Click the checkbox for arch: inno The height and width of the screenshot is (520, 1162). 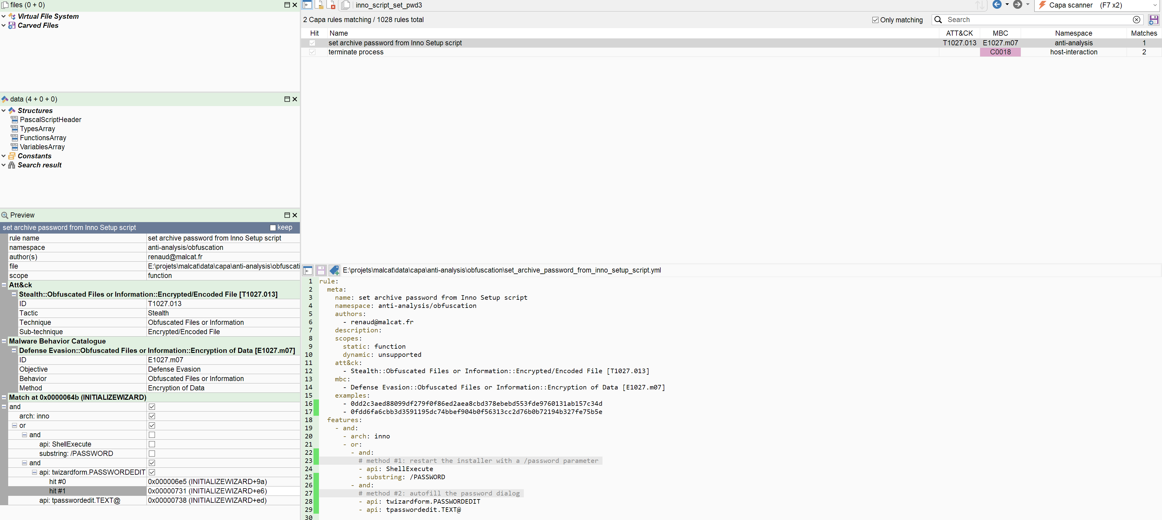152,416
